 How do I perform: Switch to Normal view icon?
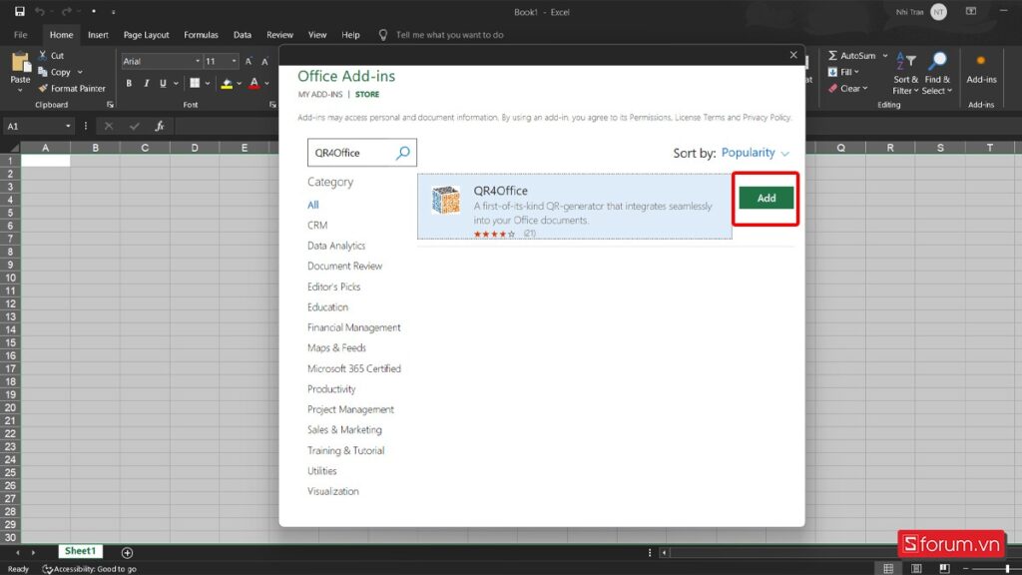tap(887, 568)
